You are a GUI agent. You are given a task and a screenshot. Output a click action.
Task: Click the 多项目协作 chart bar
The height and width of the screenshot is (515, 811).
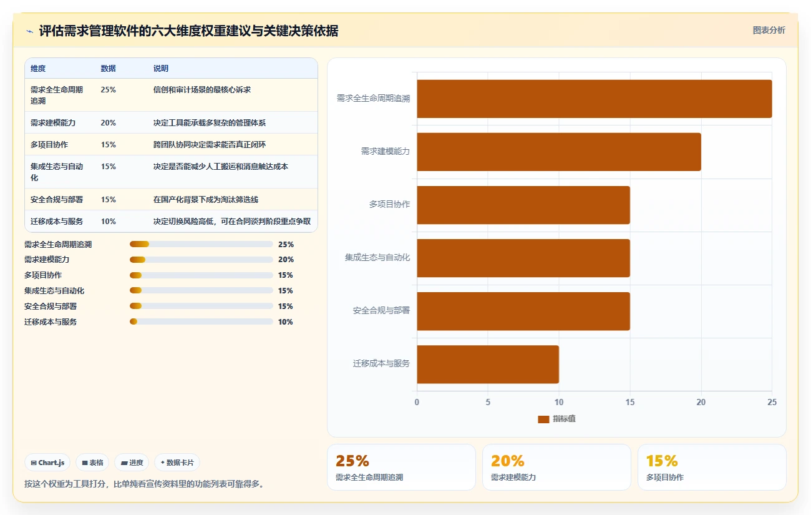[x=523, y=205]
